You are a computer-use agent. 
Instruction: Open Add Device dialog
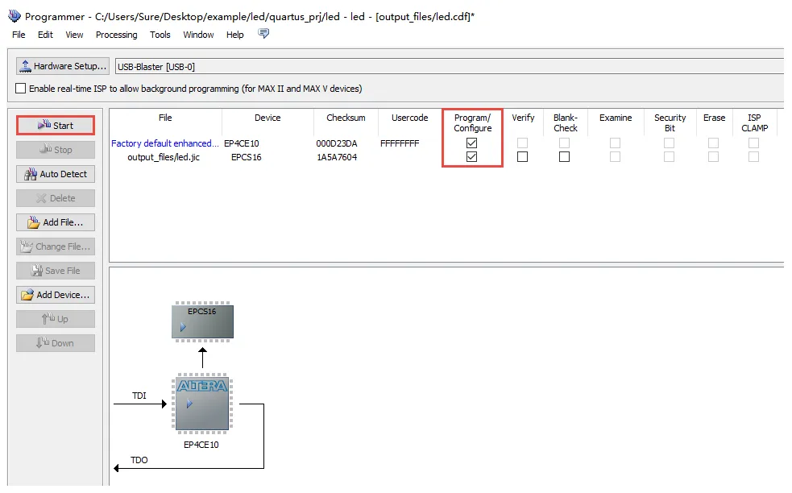point(56,295)
